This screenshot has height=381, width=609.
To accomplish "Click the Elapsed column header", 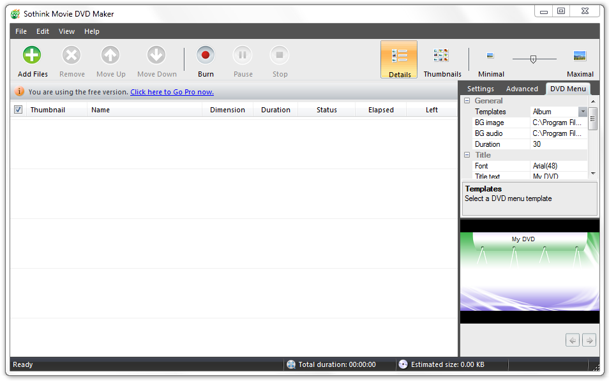I will click(380, 110).
